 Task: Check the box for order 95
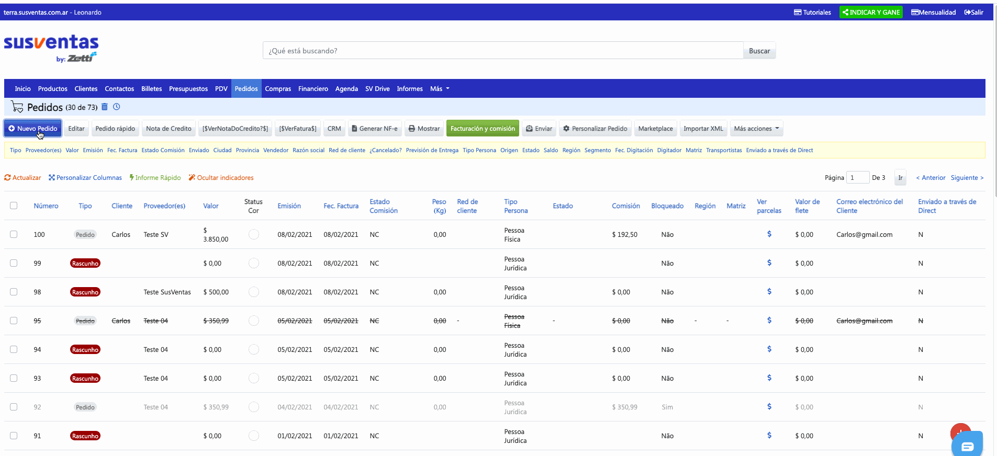[14, 321]
